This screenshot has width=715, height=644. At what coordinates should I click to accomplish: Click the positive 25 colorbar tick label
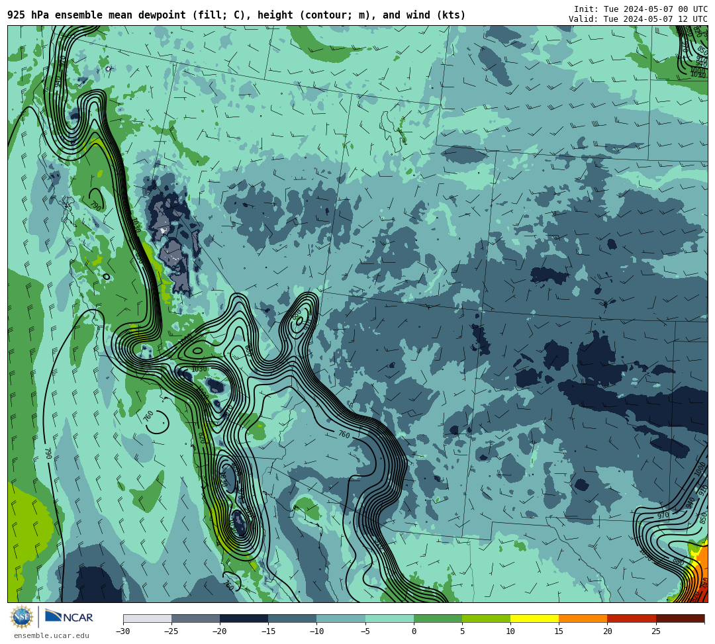tap(655, 631)
